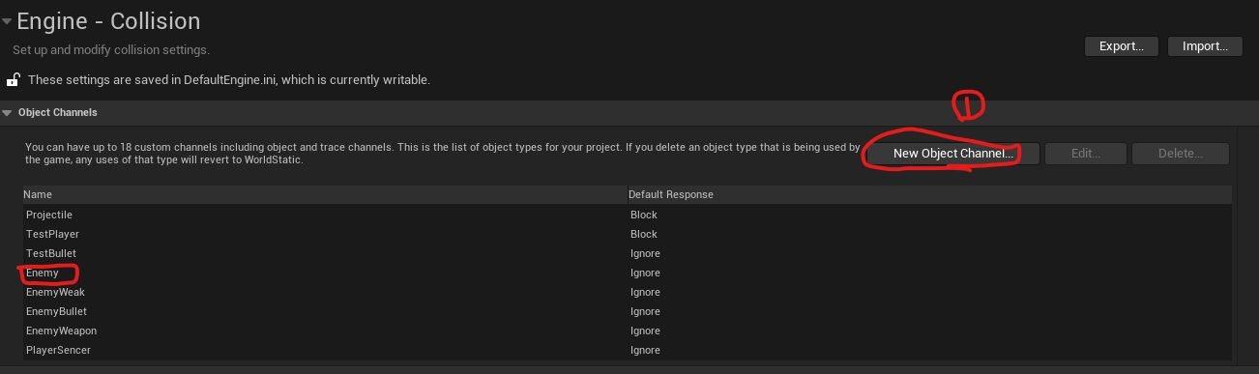Select the PlayerSencer channel row

click(628, 350)
